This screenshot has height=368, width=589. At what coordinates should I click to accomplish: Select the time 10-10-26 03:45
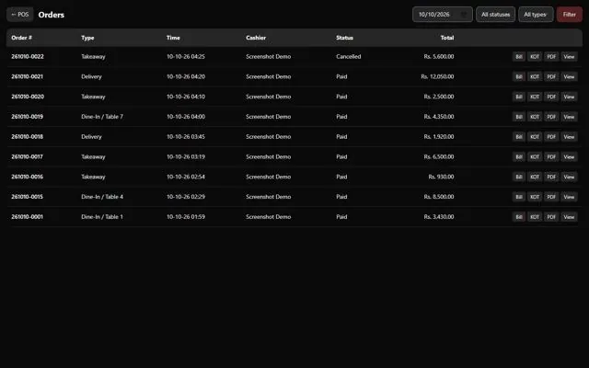(186, 137)
